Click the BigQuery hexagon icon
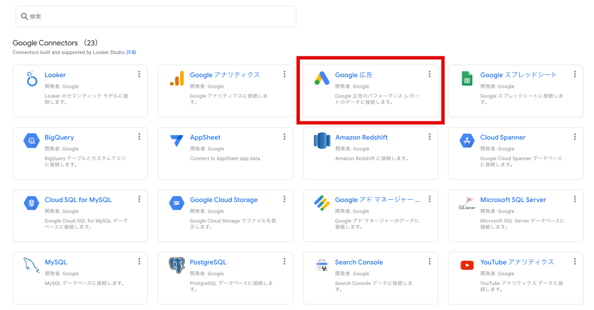Viewport: 594px width, 310px height. pyautogui.click(x=32, y=141)
